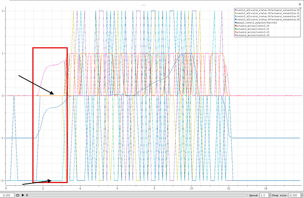304x198 pixels.
Task: Decrease Speed with its down arrow
Action: (x=270, y=196)
